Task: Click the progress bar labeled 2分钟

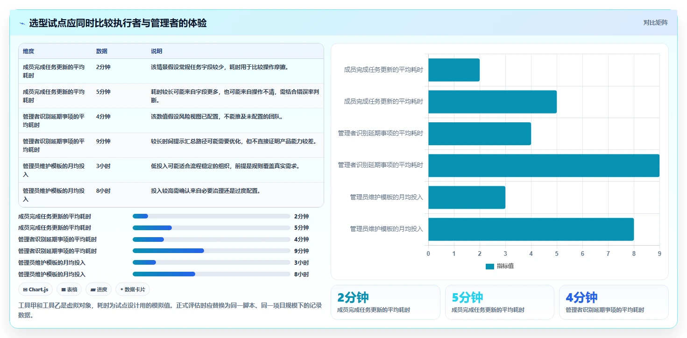Action: (212, 216)
